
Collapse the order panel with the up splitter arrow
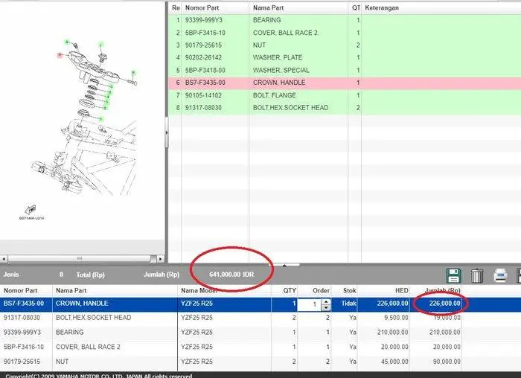[x=284, y=265]
